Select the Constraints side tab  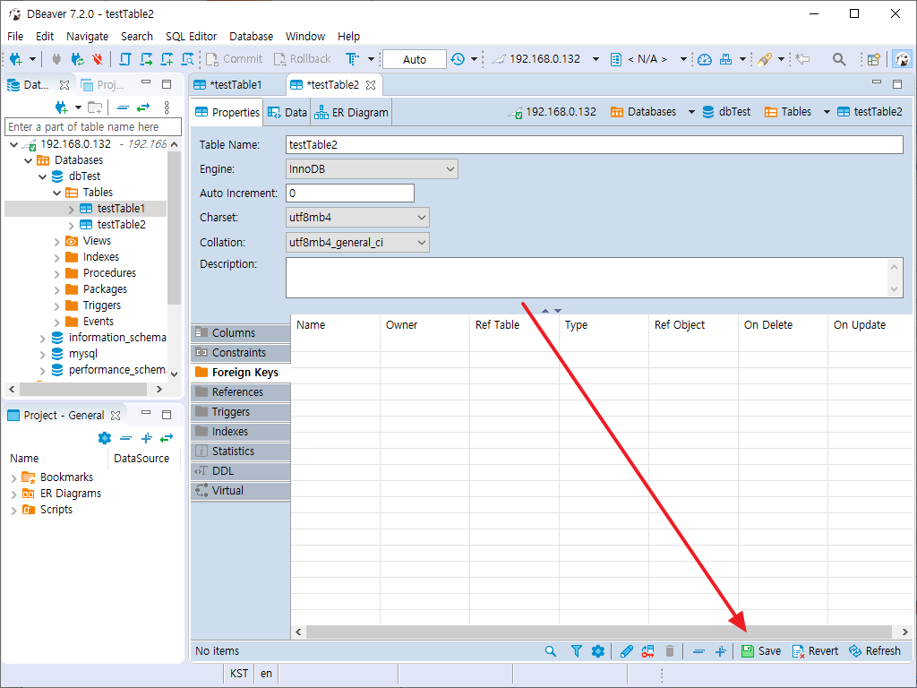pyautogui.click(x=240, y=353)
